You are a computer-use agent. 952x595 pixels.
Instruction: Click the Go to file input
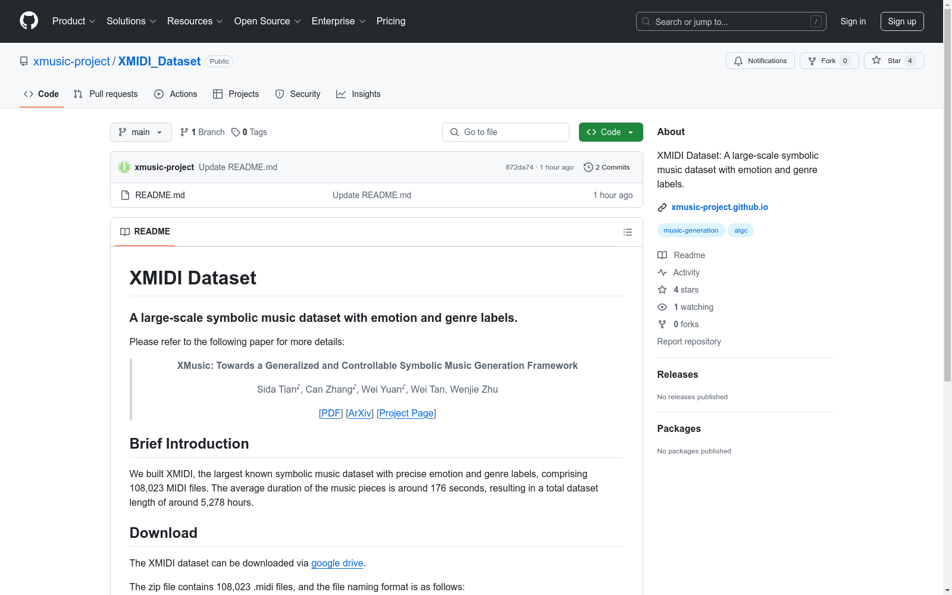506,132
